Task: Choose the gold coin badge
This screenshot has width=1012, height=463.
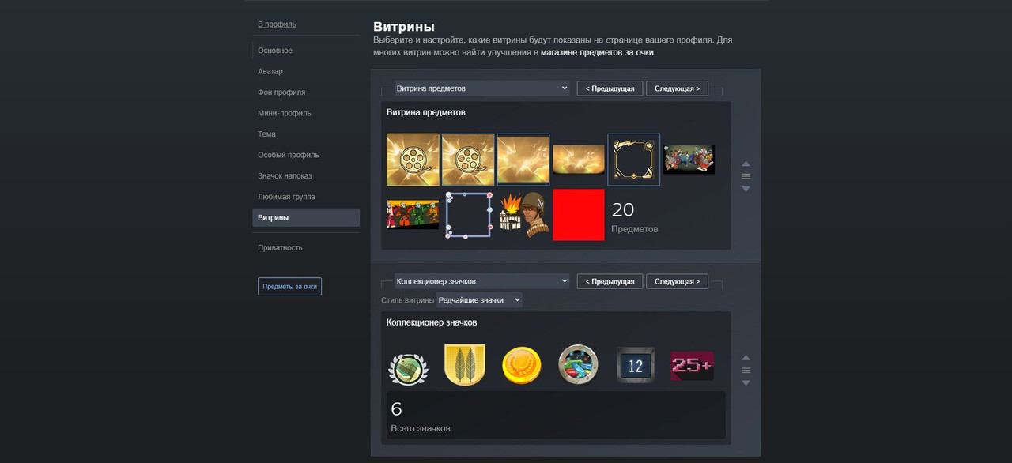Action: coord(522,366)
